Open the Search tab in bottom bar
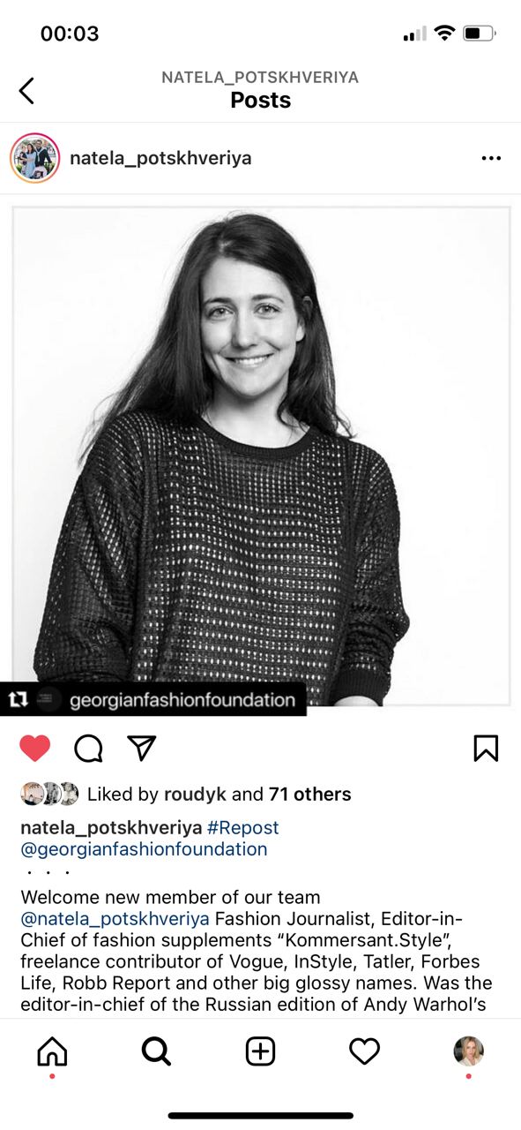 click(x=156, y=1051)
